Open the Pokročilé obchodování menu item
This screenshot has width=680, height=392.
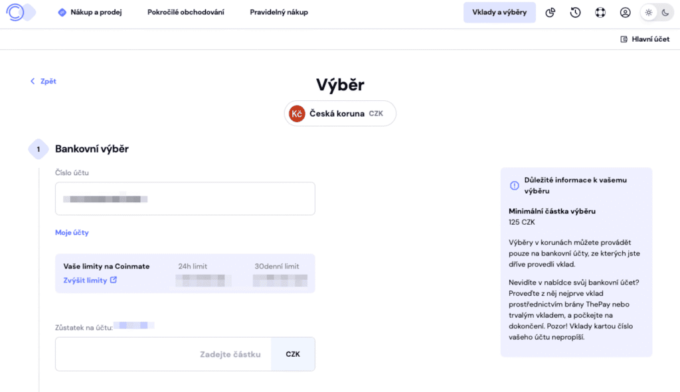(x=185, y=13)
